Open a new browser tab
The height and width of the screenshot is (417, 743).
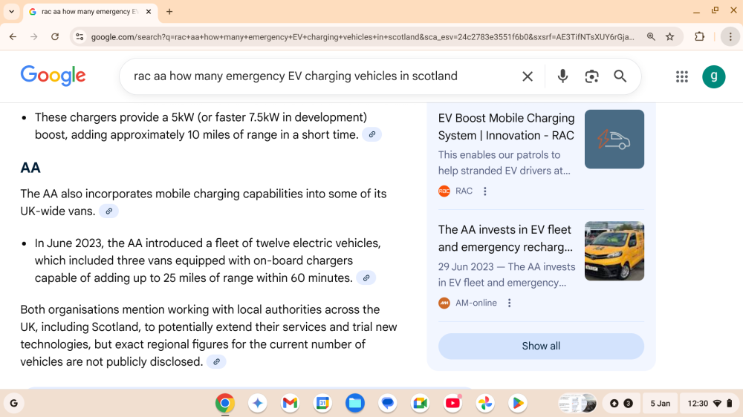click(x=169, y=11)
